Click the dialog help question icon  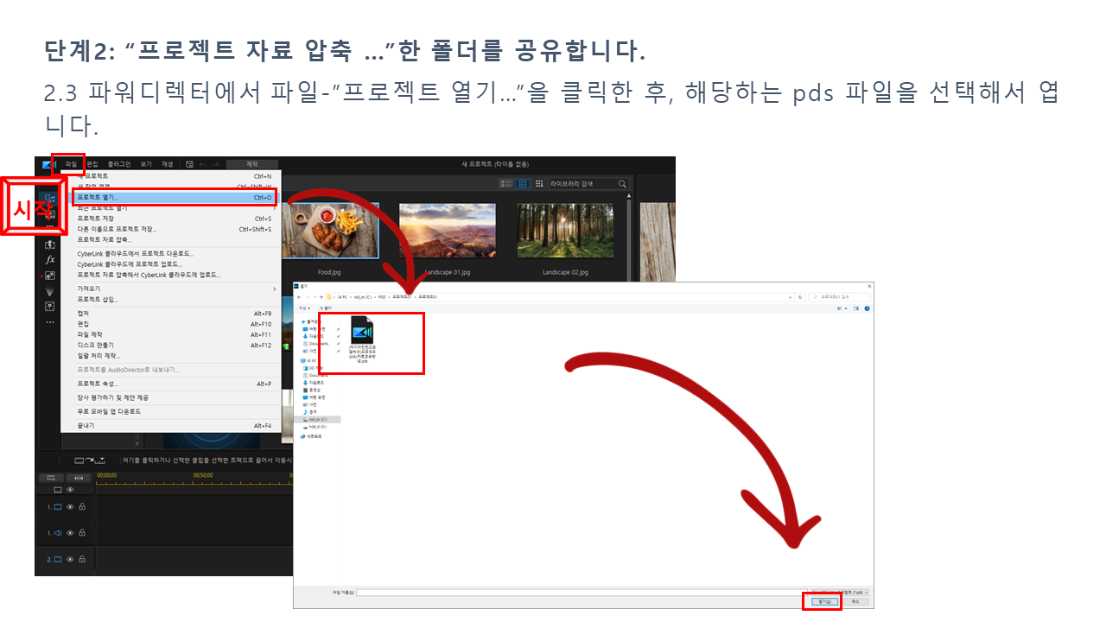pyautogui.click(x=867, y=308)
